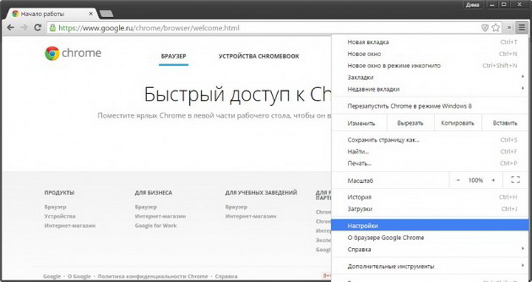The height and width of the screenshot is (282, 532).
Task: Open История from the menu
Action: click(x=429, y=197)
